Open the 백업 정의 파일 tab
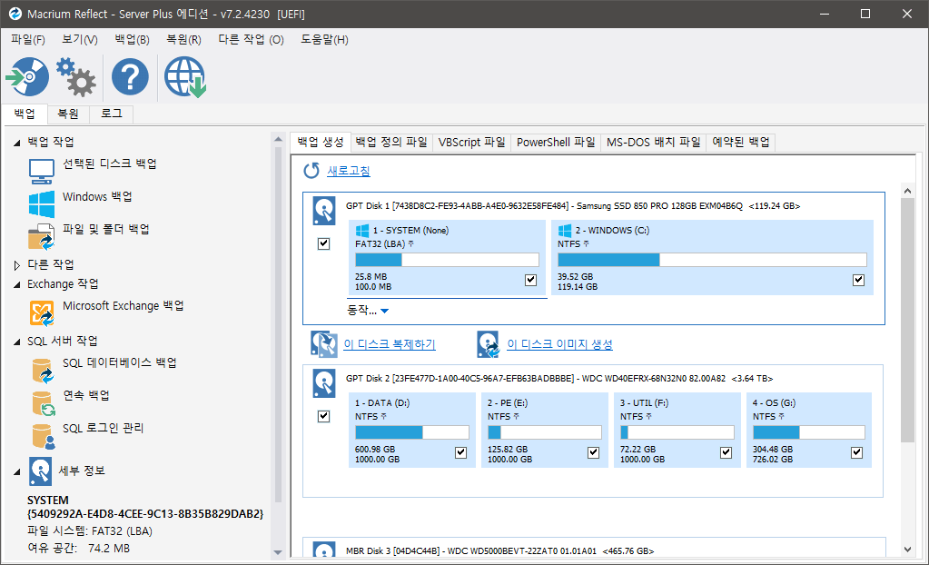 (391, 143)
